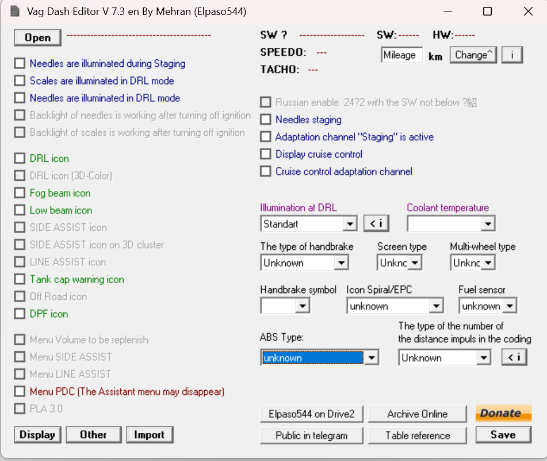The width and height of the screenshot is (547, 461).
Task: Click the Table reference button
Action: tap(417, 435)
